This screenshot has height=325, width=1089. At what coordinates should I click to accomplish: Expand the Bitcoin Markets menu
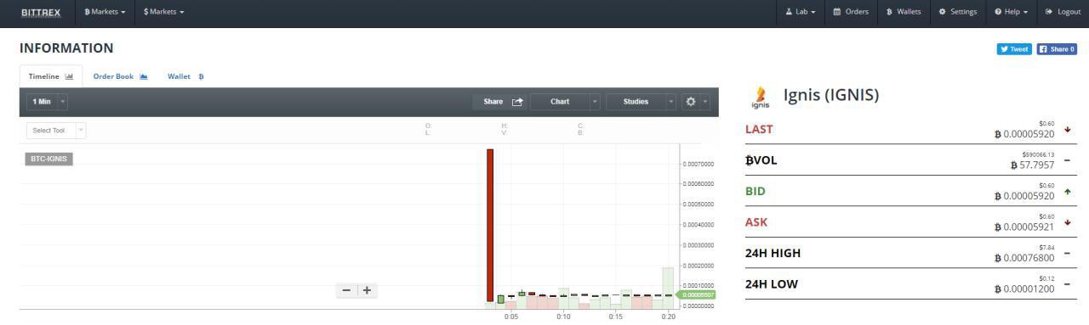[105, 12]
